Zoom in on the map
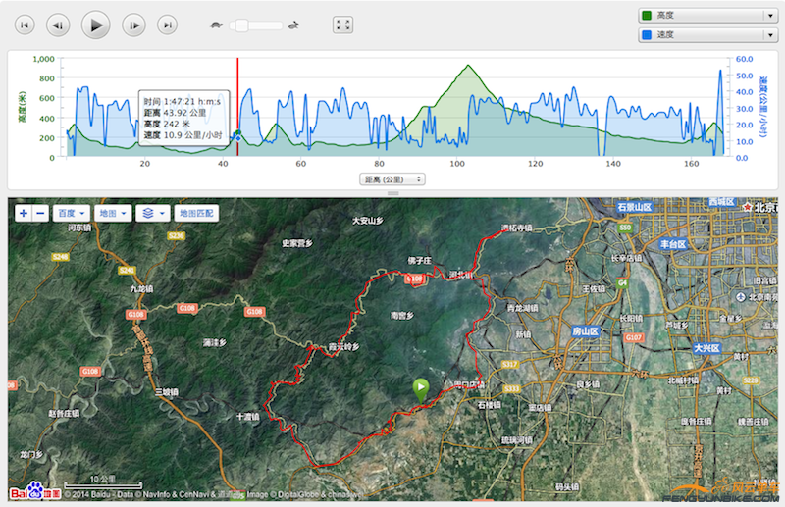This screenshot has height=507, width=785. [x=24, y=213]
